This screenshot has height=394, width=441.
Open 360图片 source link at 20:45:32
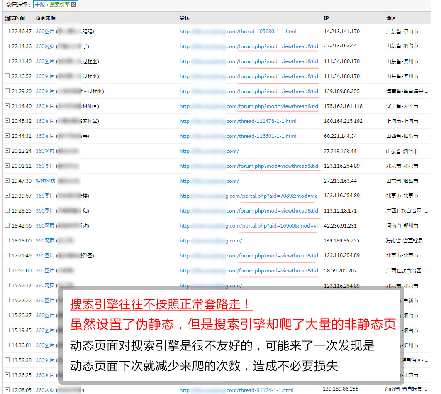point(45,121)
